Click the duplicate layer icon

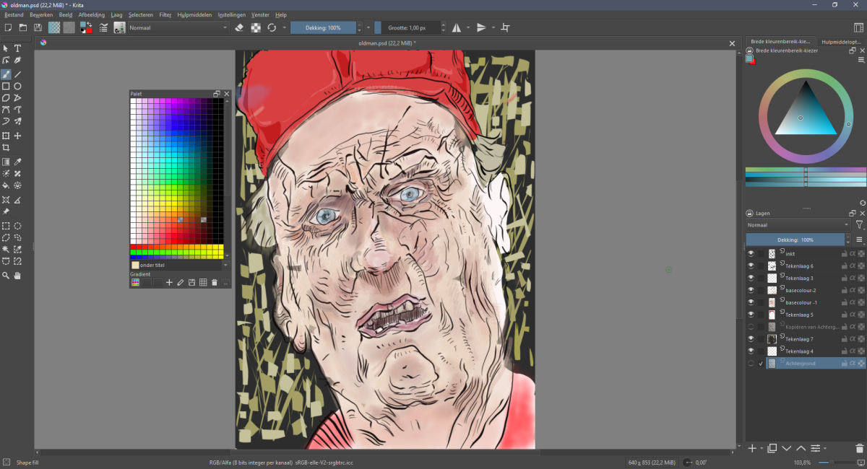pyautogui.click(x=772, y=448)
